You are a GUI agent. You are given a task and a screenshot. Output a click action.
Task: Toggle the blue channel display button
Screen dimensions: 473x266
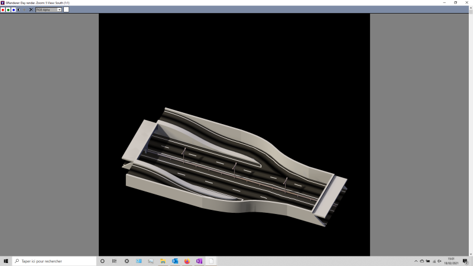click(14, 9)
